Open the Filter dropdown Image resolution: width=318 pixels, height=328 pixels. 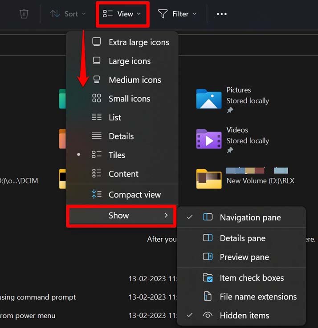click(x=177, y=14)
